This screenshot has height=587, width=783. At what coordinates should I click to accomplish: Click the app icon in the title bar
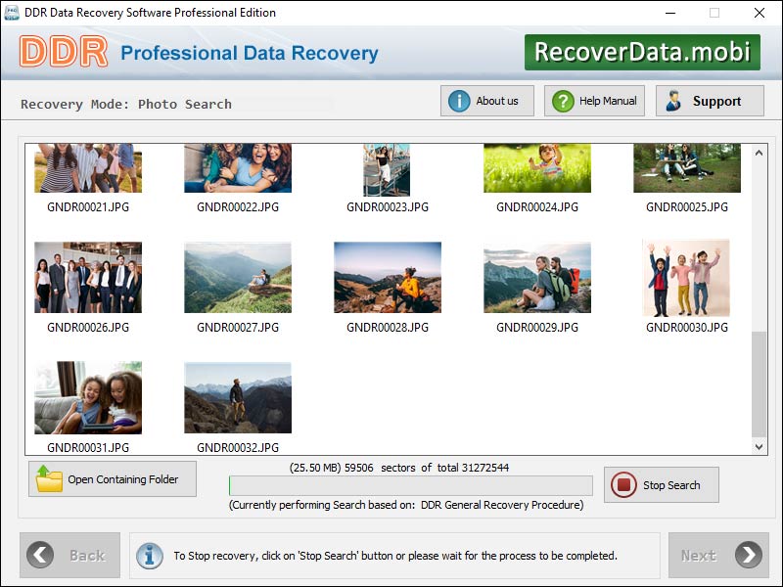12,13
